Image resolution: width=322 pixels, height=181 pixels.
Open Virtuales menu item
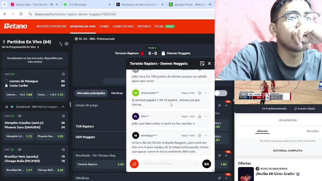pos(144,26)
